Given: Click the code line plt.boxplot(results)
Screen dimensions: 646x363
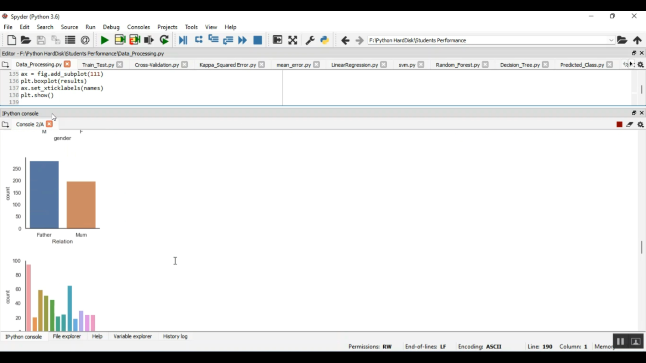Looking at the screenshot, I should point(54,81).
